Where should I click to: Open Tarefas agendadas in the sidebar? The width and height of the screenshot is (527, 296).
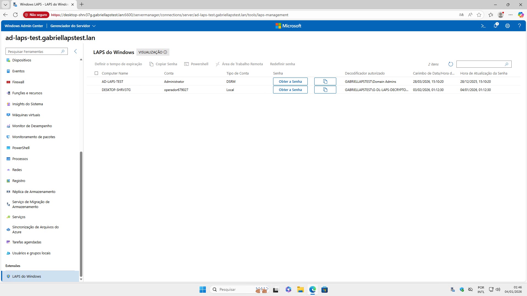[x=27, y=242]
